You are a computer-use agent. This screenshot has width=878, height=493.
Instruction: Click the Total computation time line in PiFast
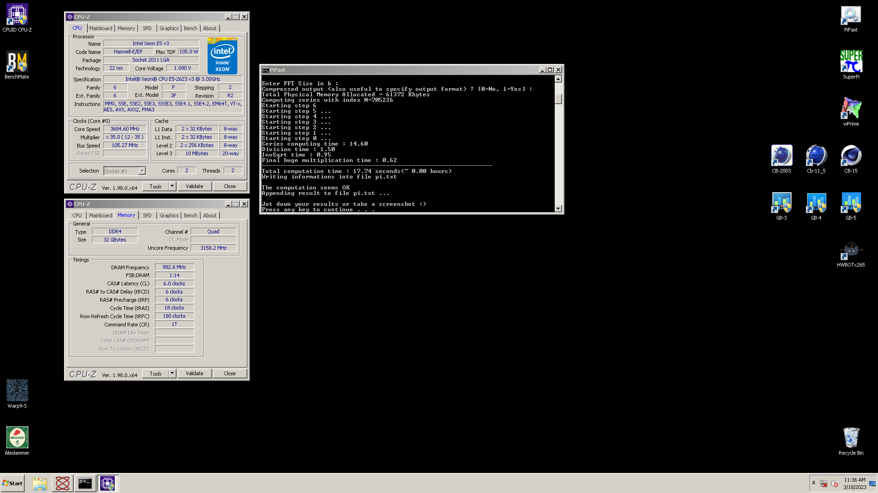click(x=357, y=171)
